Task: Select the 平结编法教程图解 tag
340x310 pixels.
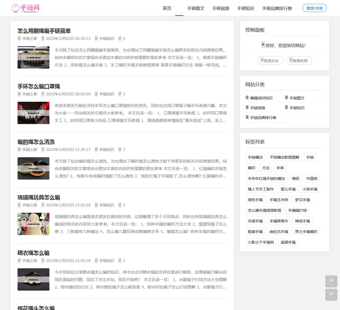Action: click(284, 157)
